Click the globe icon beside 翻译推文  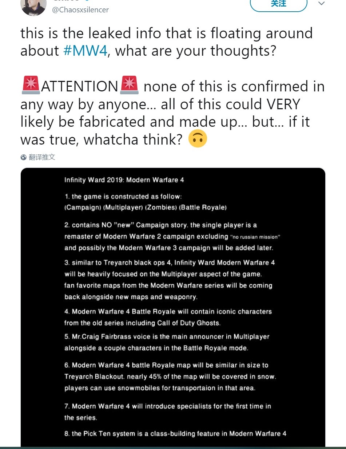click(24, 157)
